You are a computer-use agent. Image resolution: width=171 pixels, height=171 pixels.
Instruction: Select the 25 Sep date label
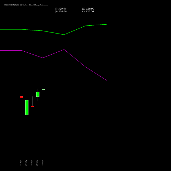(x=31, y=163)
